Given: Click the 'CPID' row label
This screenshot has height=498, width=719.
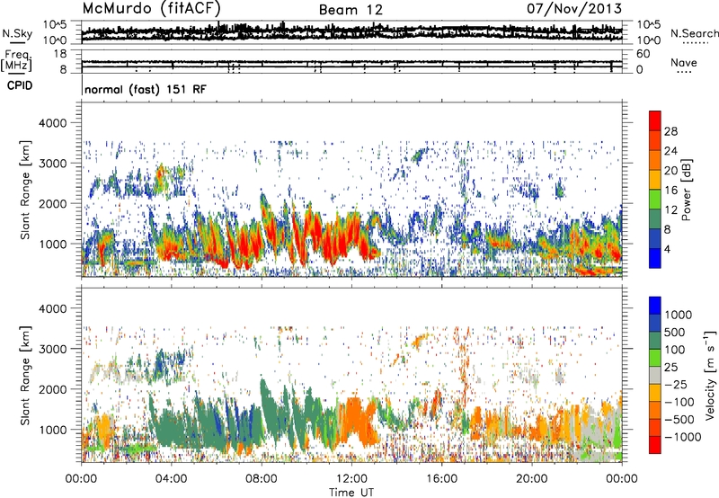Looking at the screenshot, I should (20, 85).
